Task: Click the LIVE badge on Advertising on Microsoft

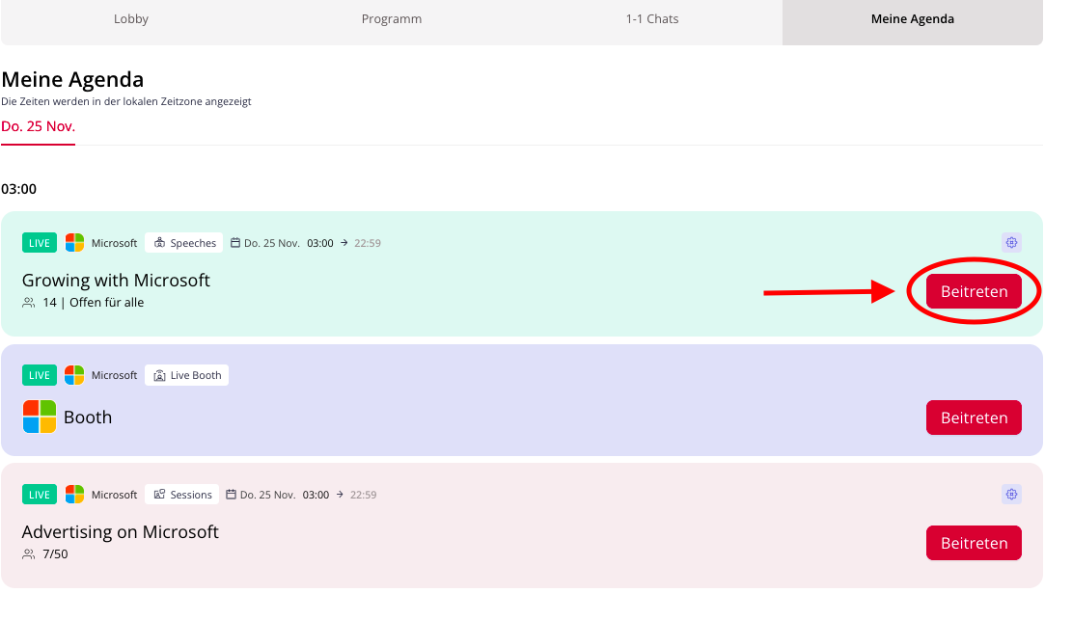Action: [x=39, y=495]
